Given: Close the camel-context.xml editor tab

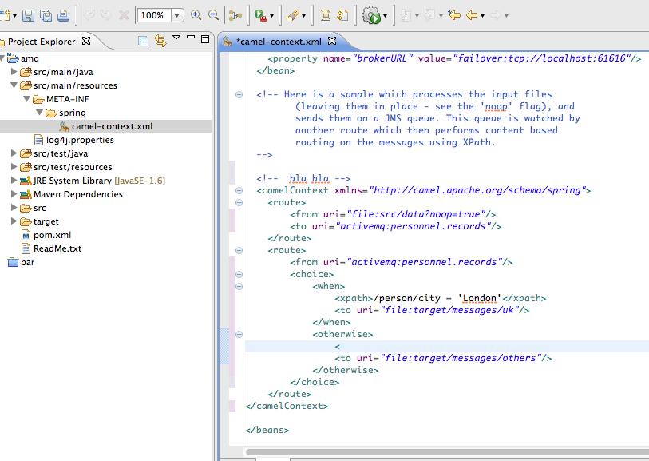Looking at the screenshot, I should coord(332,41).
